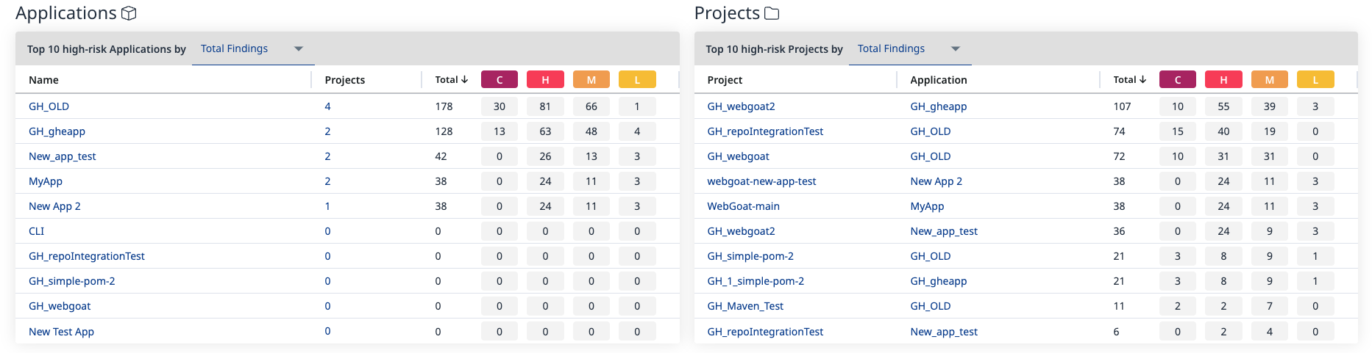Image resolution: width=1372 pixels, height=353 pixels.
Task: Open the GH_OLD application link
Action: click(49, 106)
